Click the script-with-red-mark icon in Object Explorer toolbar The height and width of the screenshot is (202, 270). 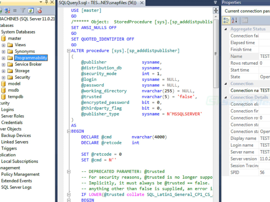[x=39, y=11]
